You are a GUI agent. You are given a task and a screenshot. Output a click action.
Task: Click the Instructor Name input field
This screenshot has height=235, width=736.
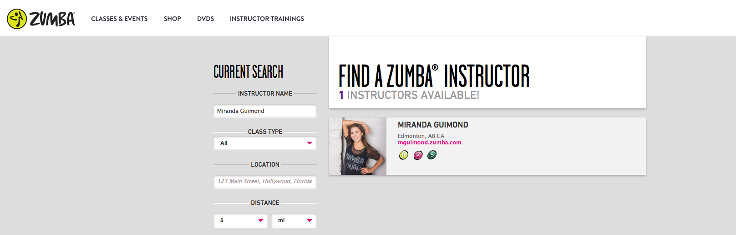265,111
